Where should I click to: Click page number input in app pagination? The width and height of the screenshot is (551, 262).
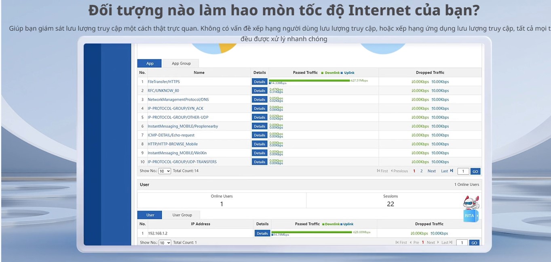(x=463, y=171)
